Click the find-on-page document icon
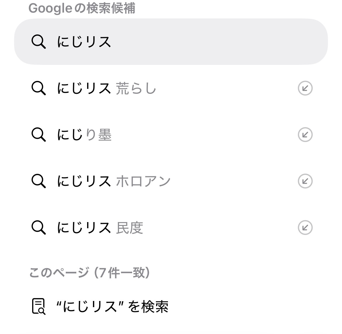 [x=39, y=307]
